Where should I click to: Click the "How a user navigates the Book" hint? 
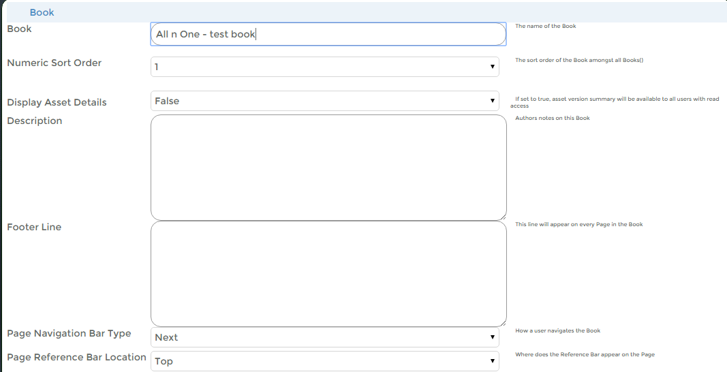[557, 330]
